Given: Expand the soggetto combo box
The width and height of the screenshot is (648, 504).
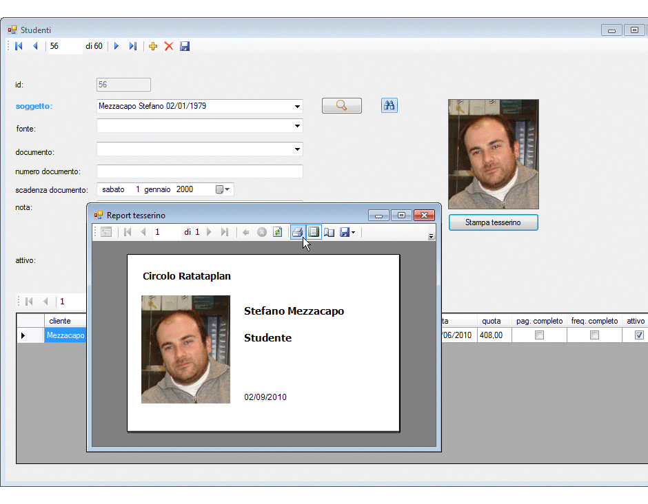Looking at the screenshot, I should click(297, 107).
